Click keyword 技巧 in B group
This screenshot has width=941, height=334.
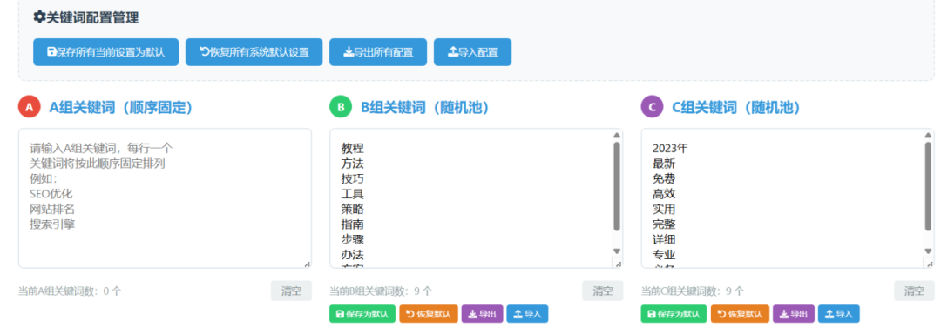pyautogui.click(x=353, y=179)
